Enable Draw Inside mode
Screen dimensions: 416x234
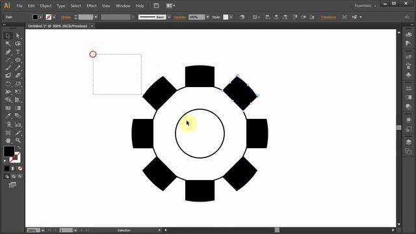point(20,176)
